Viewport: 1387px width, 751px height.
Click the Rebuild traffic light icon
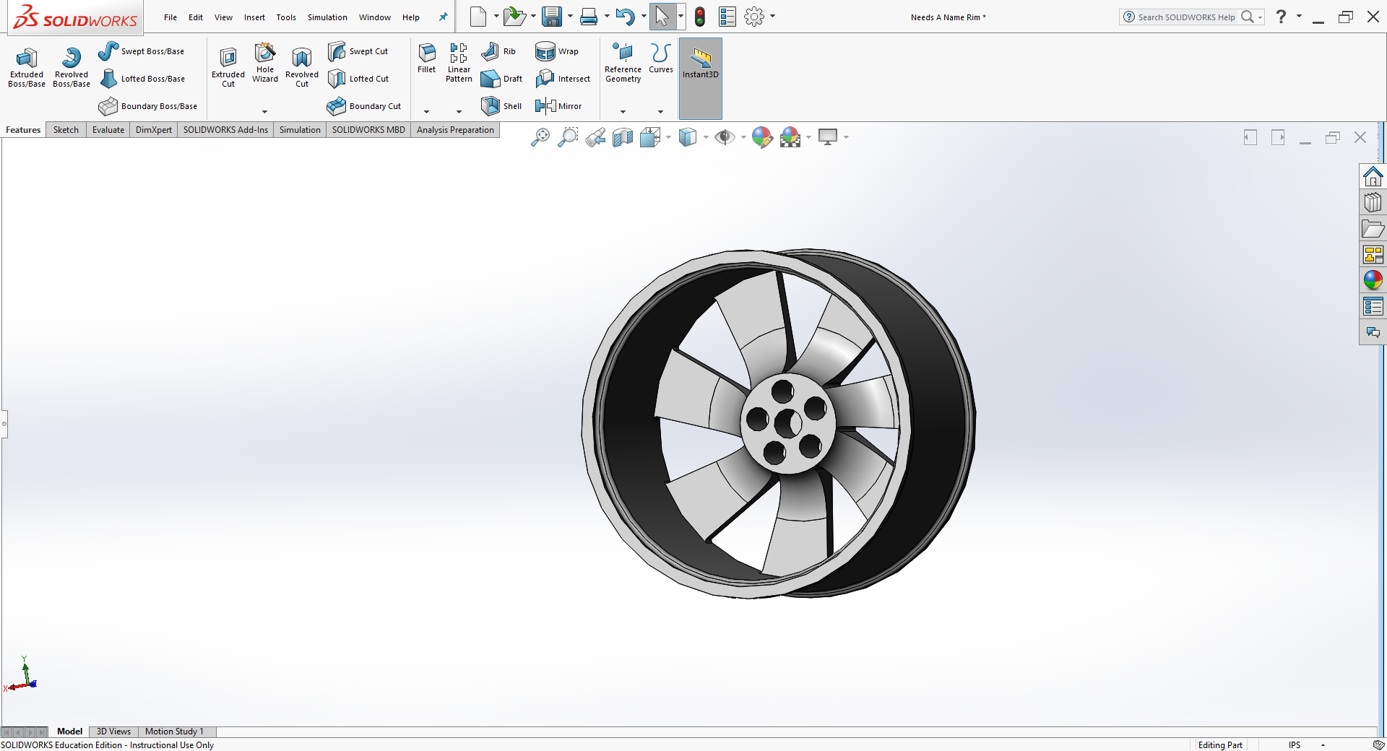(x=699, y=17)
